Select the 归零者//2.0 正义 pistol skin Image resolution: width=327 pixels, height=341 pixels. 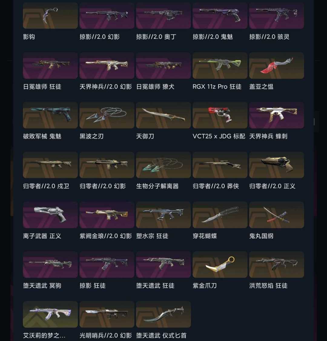tap(276, 165)
